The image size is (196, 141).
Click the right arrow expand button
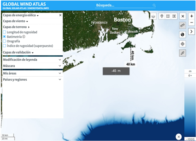click(191, 31)
